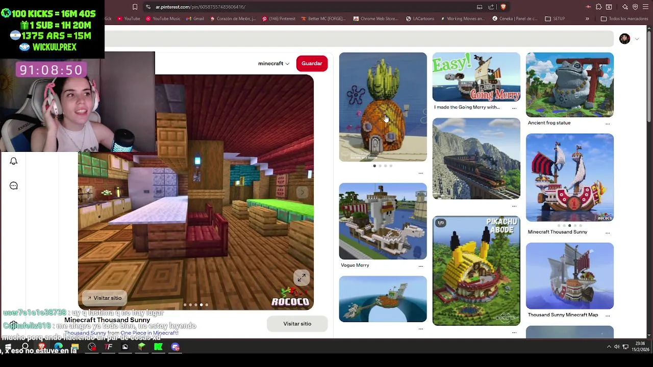The width and height of the screenshot is (653, 367).
Task: Click the Pinterest search bar
Action: 359,39
